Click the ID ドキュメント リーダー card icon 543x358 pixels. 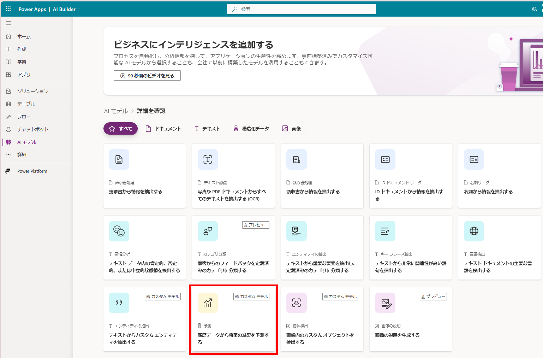pos(385,159)
